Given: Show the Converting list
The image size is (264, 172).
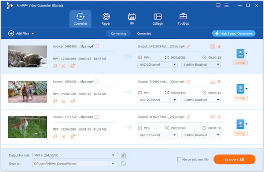Looking at the screenshot, I should coord(118,34).
